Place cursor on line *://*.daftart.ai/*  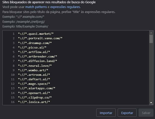pyautogui.click(x=34, y=79)
